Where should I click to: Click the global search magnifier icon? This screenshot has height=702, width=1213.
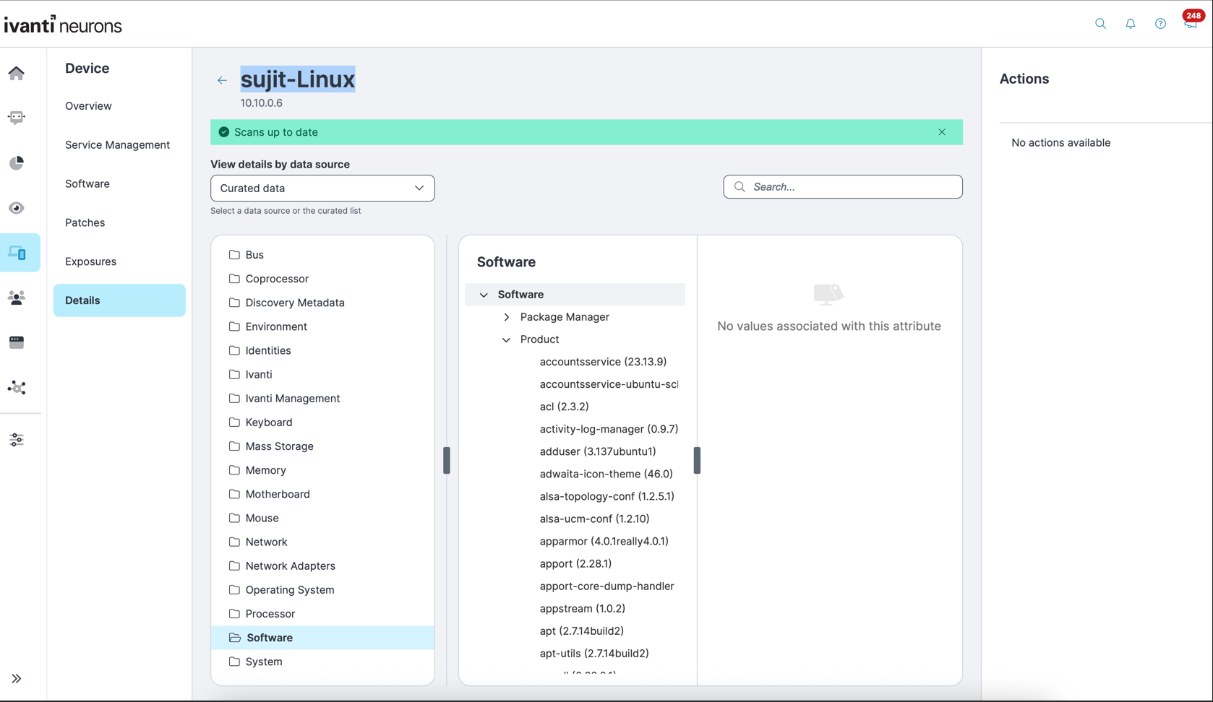click(x=1100, y=24)
